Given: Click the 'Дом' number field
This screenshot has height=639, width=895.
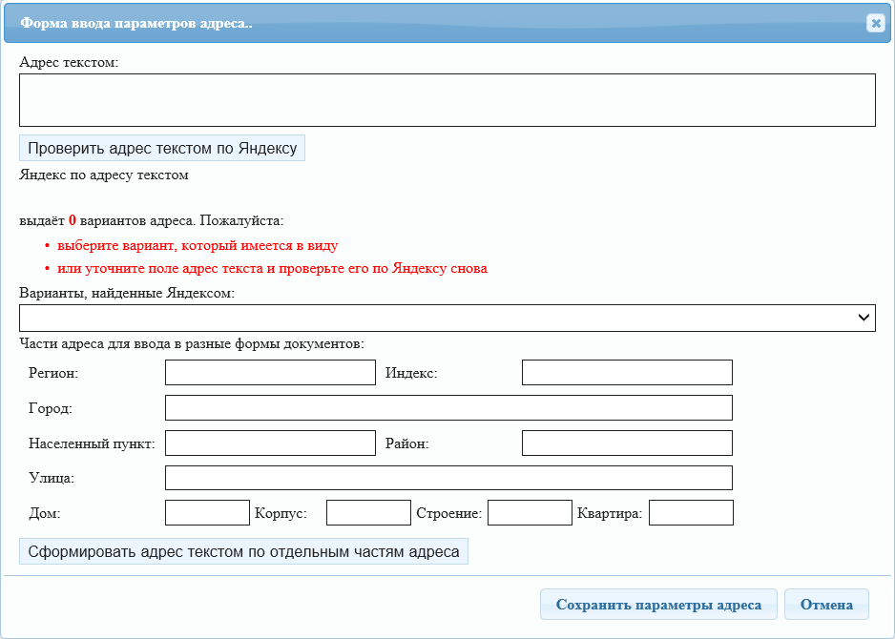Looking at the screenshot, I should [x=207, y=513].
